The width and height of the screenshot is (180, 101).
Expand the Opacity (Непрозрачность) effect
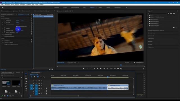coord(1,34)
